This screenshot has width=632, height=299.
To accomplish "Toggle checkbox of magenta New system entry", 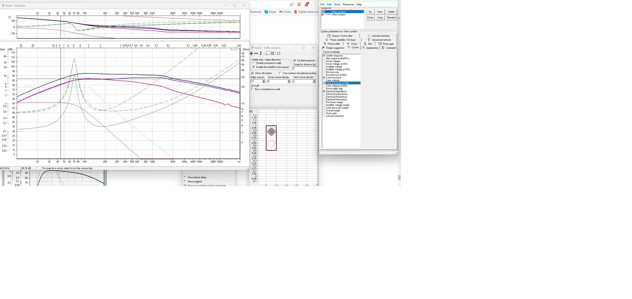I will point(322,15).
